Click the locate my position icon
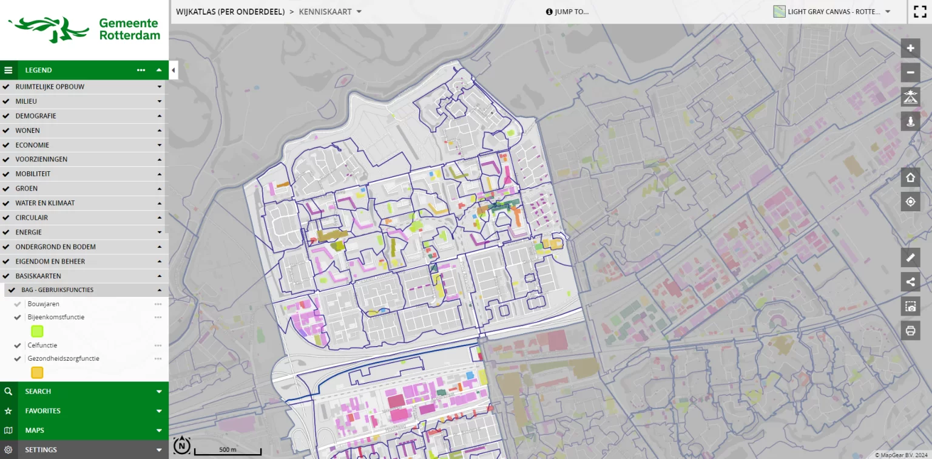 point(910,202)
